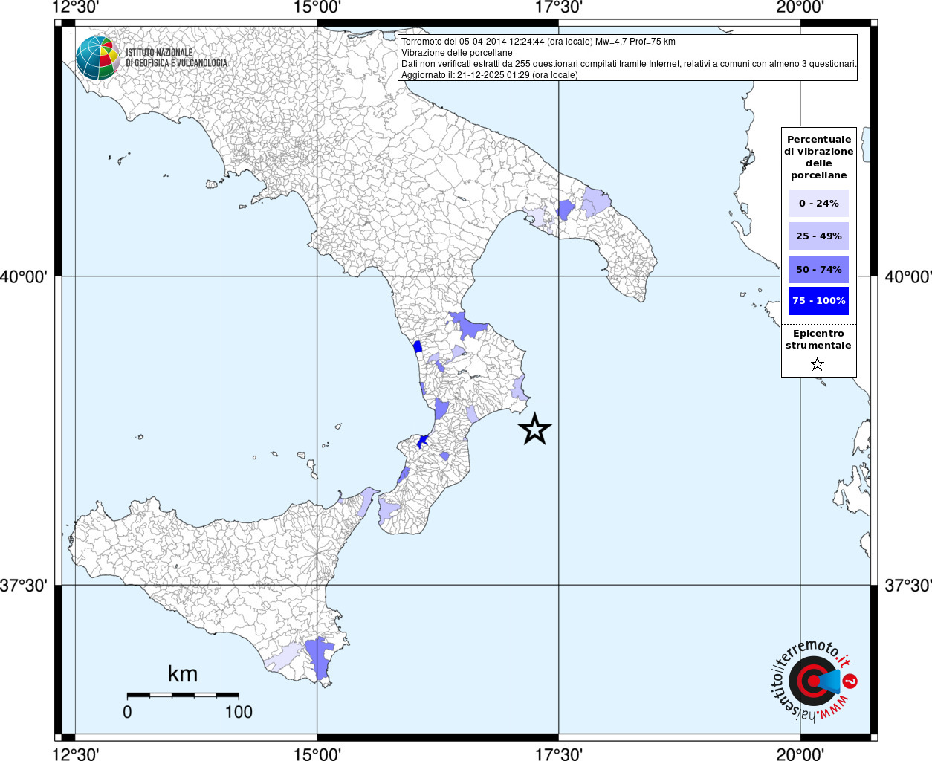932x761 pixels.
Task: Select the 50 - 74% legend swatch
Action: tap(818, 269)
